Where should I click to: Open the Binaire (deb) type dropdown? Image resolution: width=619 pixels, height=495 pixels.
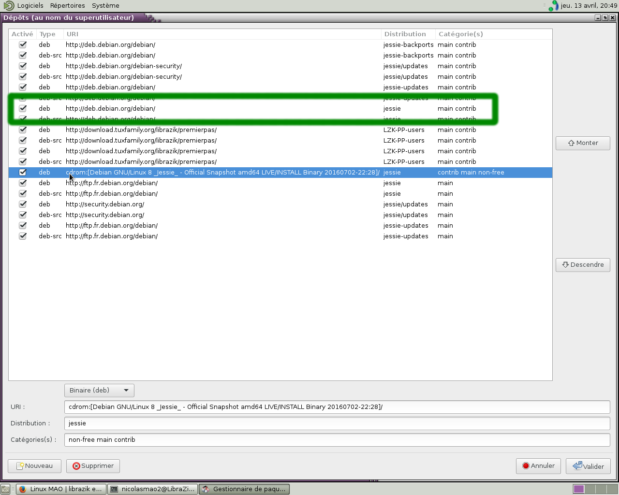click(x=99, y=390)
